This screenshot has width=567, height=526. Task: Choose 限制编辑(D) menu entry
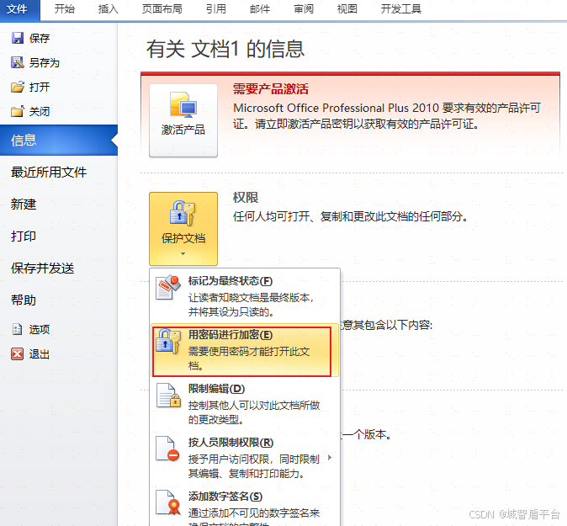[x=245, y=404]
